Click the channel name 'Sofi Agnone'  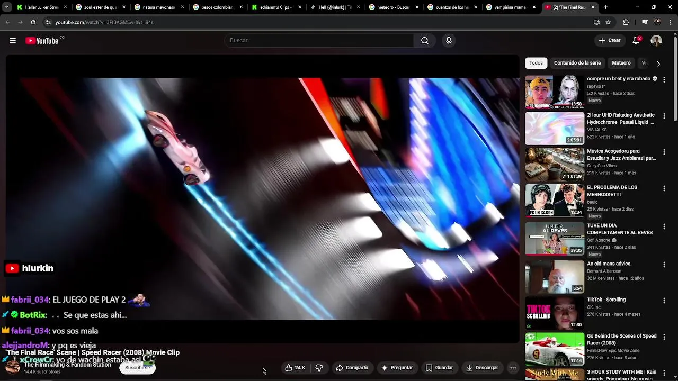click(599, 240)
